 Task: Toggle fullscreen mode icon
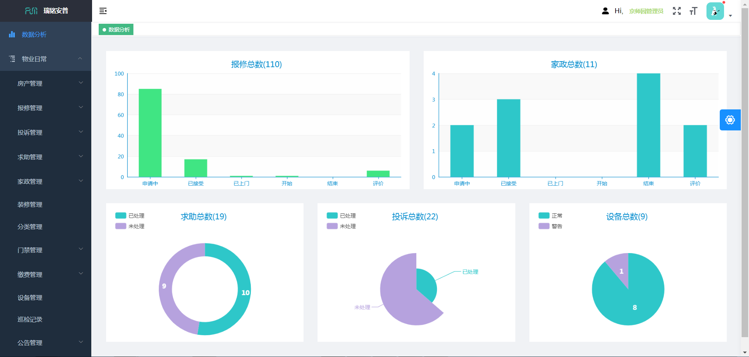[x=677, y=11]
